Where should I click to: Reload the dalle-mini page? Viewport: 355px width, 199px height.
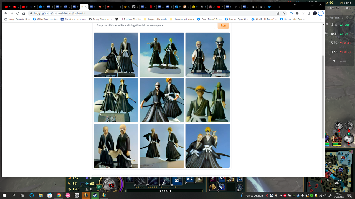(x=18, y=13)
